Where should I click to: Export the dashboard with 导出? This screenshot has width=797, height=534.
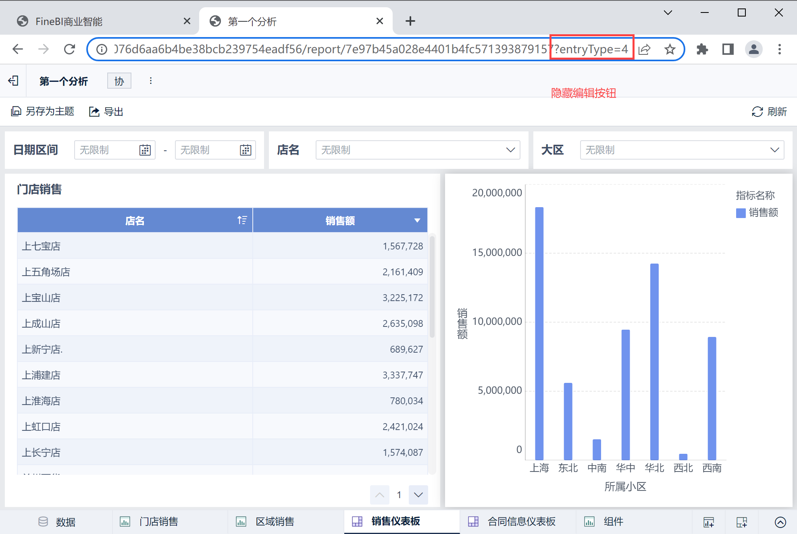(x=106, y=112)
